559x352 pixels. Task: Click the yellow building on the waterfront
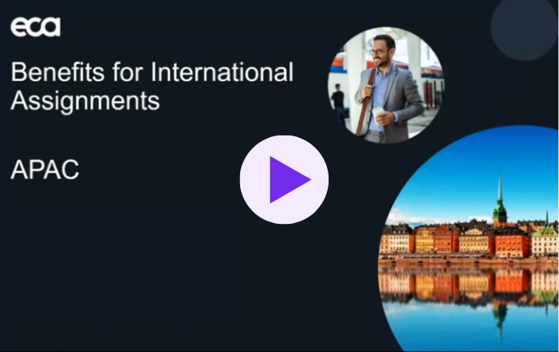point(424,240)
